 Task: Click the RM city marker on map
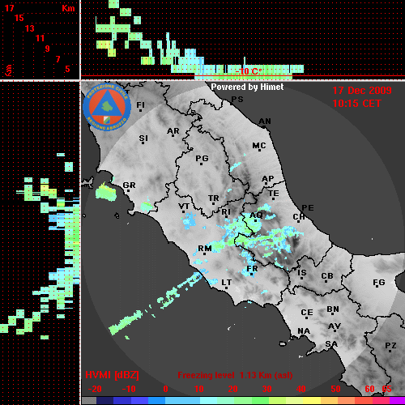205,249
